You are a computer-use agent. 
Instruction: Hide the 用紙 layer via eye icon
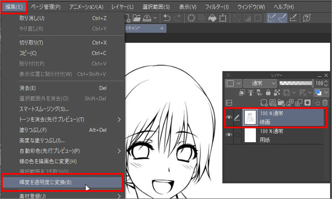click(229, 135)
